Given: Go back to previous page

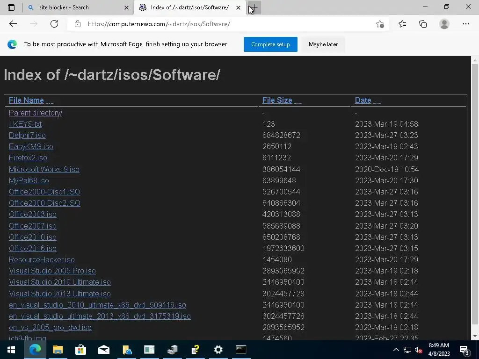Looking at the screenshot, I should click(13, 24).
